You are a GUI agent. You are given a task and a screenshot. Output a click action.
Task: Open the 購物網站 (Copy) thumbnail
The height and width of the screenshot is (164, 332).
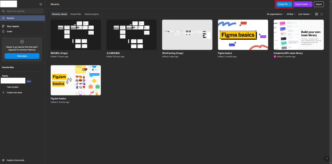coord(76,35)
